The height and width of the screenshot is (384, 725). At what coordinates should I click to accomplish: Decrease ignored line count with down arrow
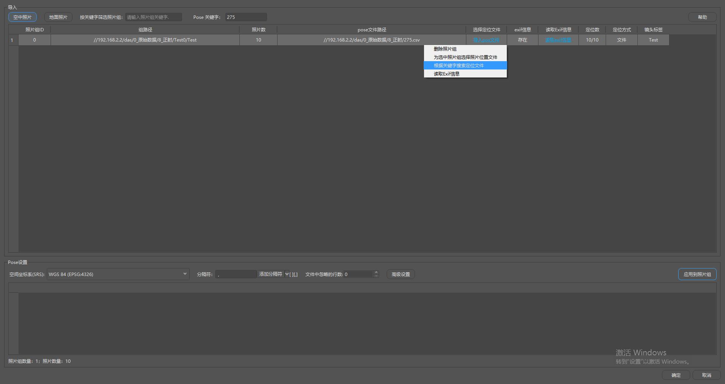(x=376, y=276)
